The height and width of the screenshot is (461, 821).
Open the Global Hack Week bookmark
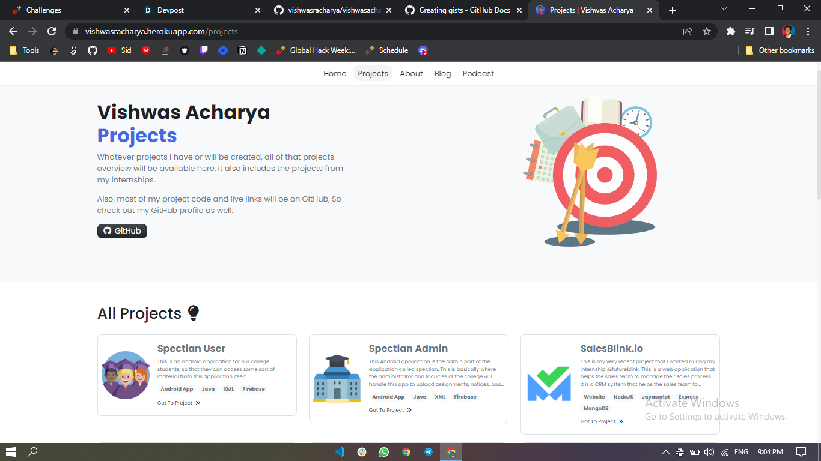pos(316,50)
